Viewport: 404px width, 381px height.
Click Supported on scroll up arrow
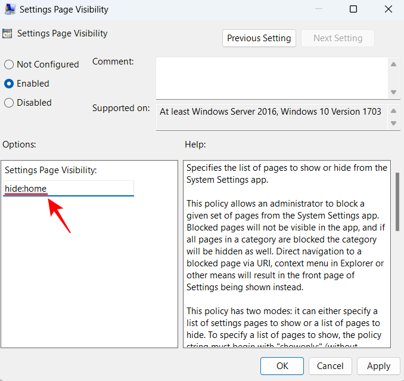click(393, 111)
